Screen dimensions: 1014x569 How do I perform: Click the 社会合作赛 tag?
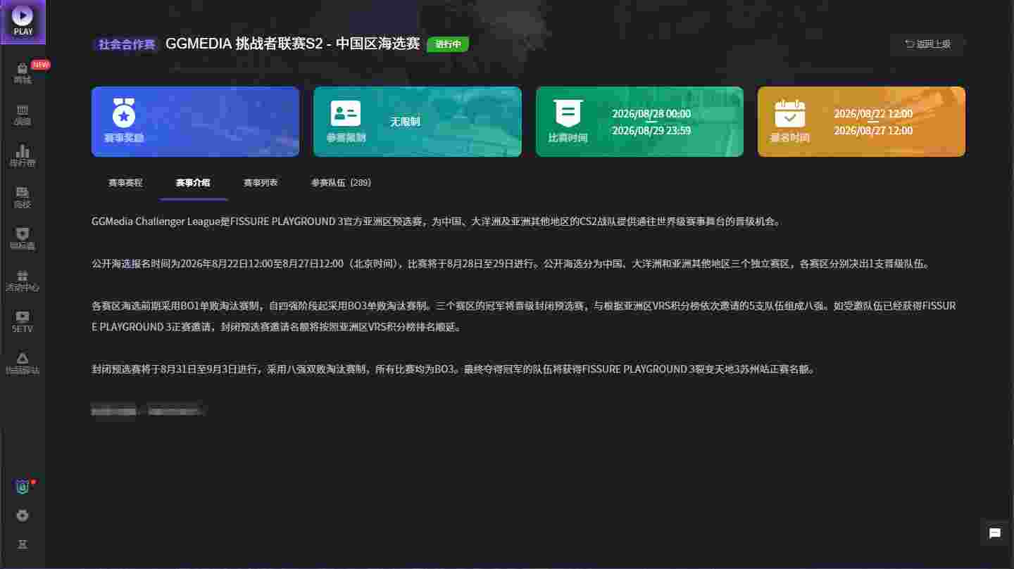coord(127,44)
